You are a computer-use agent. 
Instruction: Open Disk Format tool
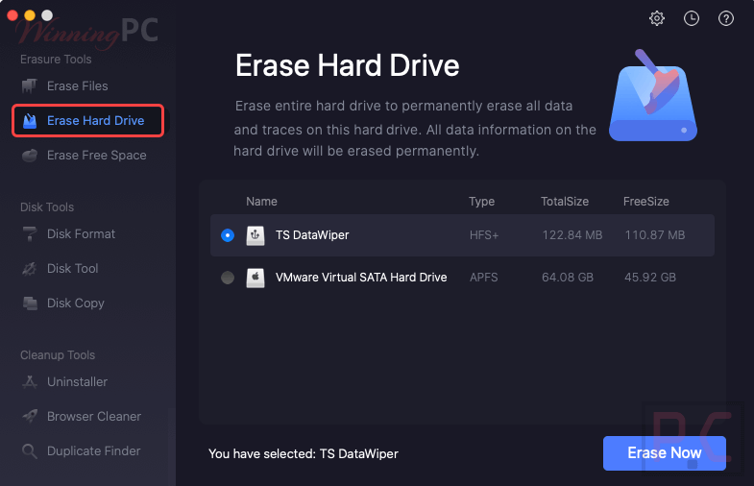tap(82, 234)
